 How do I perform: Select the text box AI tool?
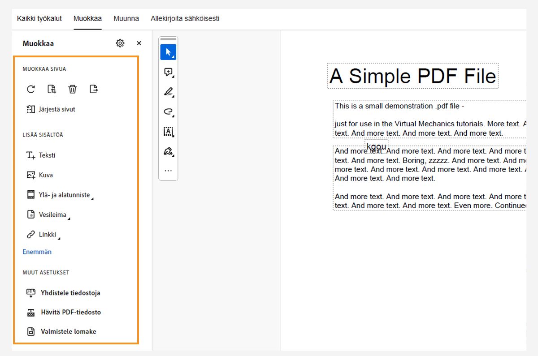click(x=168, y=131)
